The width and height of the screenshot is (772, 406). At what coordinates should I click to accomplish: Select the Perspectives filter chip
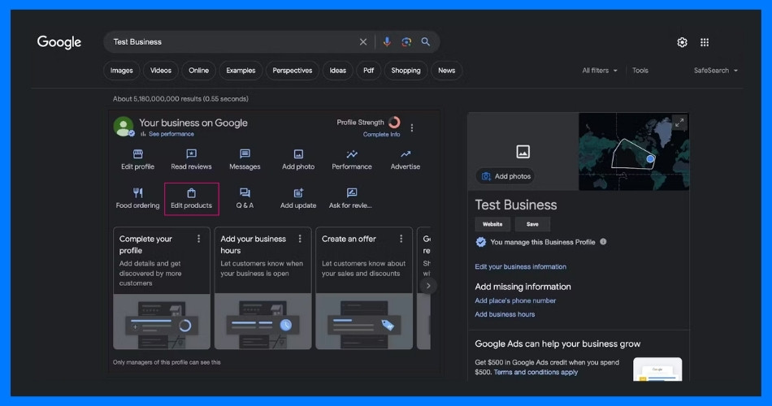tap(293, 71)
